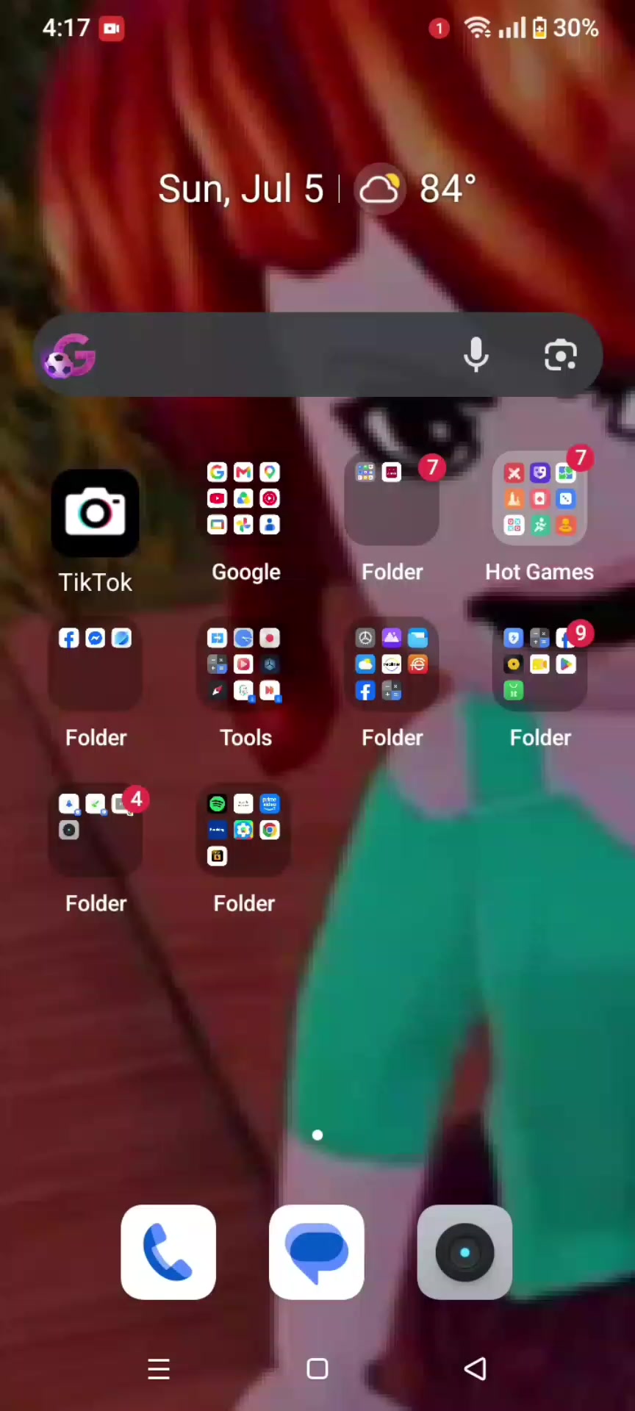The height and width of the screenshot is (1411, 635).
Task: Tap the Google Lens camera icon
Action: pos(561,356)
